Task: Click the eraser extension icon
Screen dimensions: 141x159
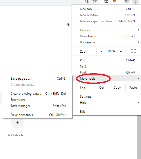Action: 106,1
